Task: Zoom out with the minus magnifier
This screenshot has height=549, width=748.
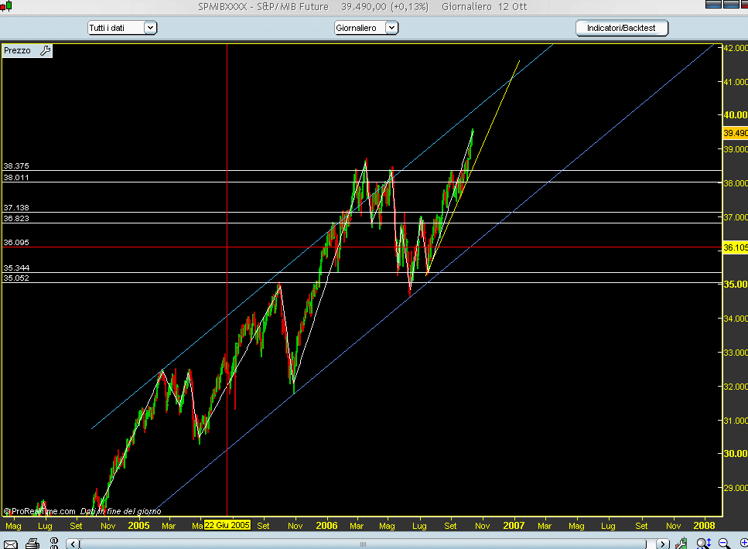Action: pyautogui.click(x=725, y=544)
